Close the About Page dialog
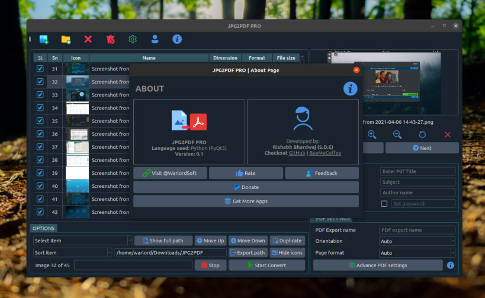 click(356, 70)
